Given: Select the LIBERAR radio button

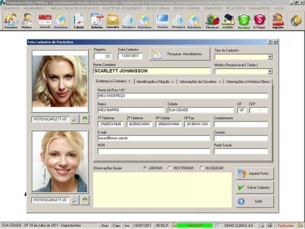Looking at the screenshot, I should 145,168.
